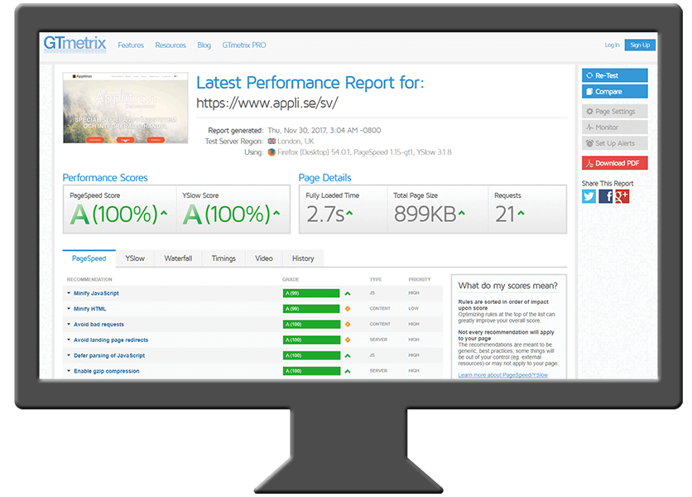Click the Monitor button
This screenshot has width=692, height=497.
(615, 128)
